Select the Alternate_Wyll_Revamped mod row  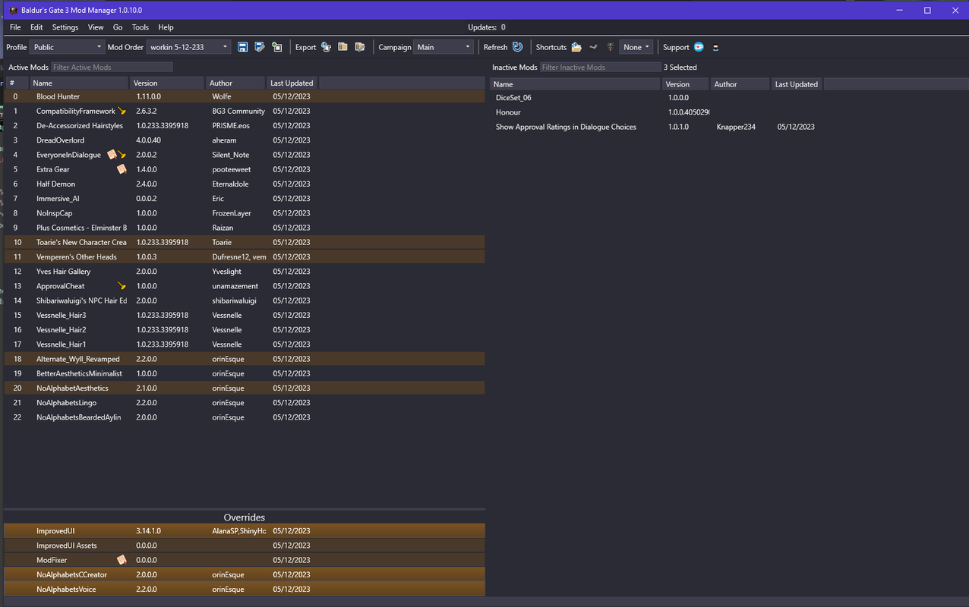(x=245, y=359)
